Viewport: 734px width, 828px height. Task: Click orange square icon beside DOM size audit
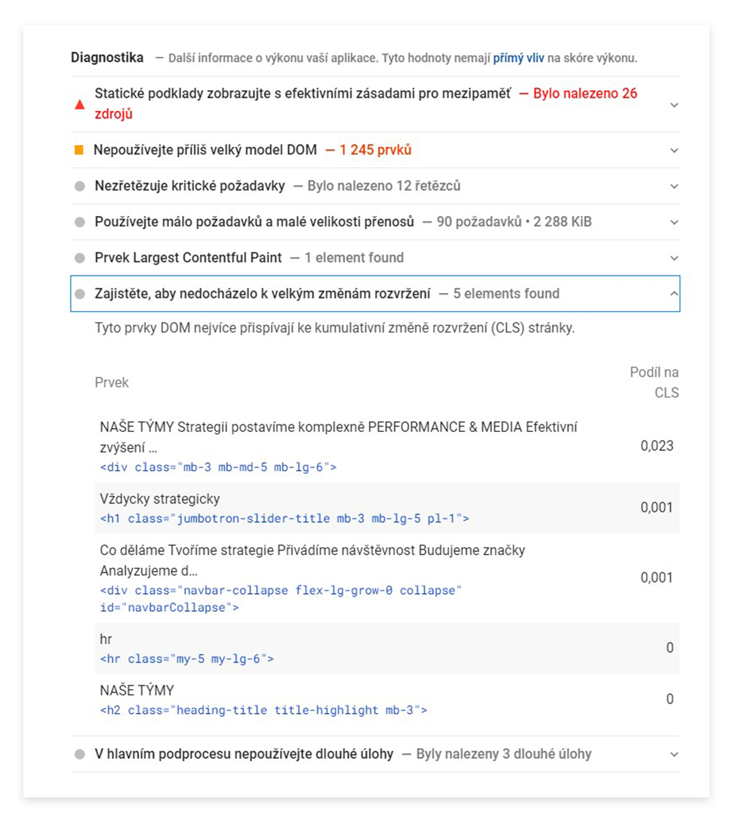tap(79, 150)
